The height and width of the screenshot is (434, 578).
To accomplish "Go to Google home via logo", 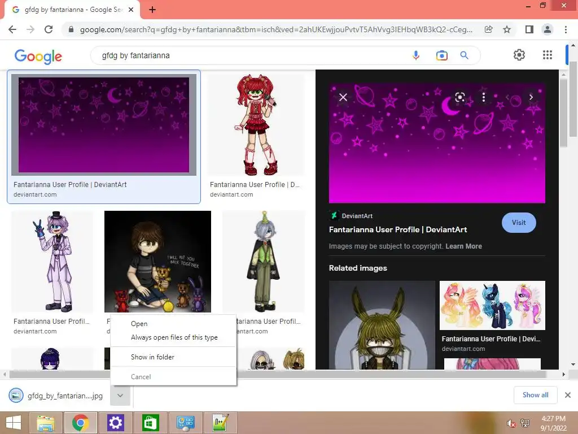I will tap(38, 56).
